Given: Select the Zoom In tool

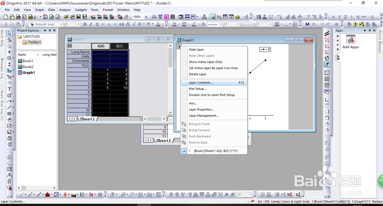Looking at the screenshot, I should (x=9, y=40).
